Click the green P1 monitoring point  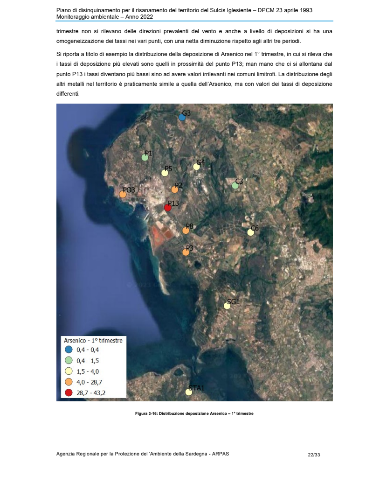click(145, 158)
